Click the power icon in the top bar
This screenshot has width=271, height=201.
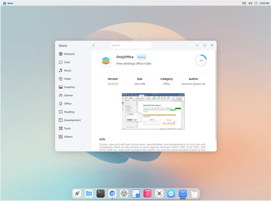click(256, 3)
